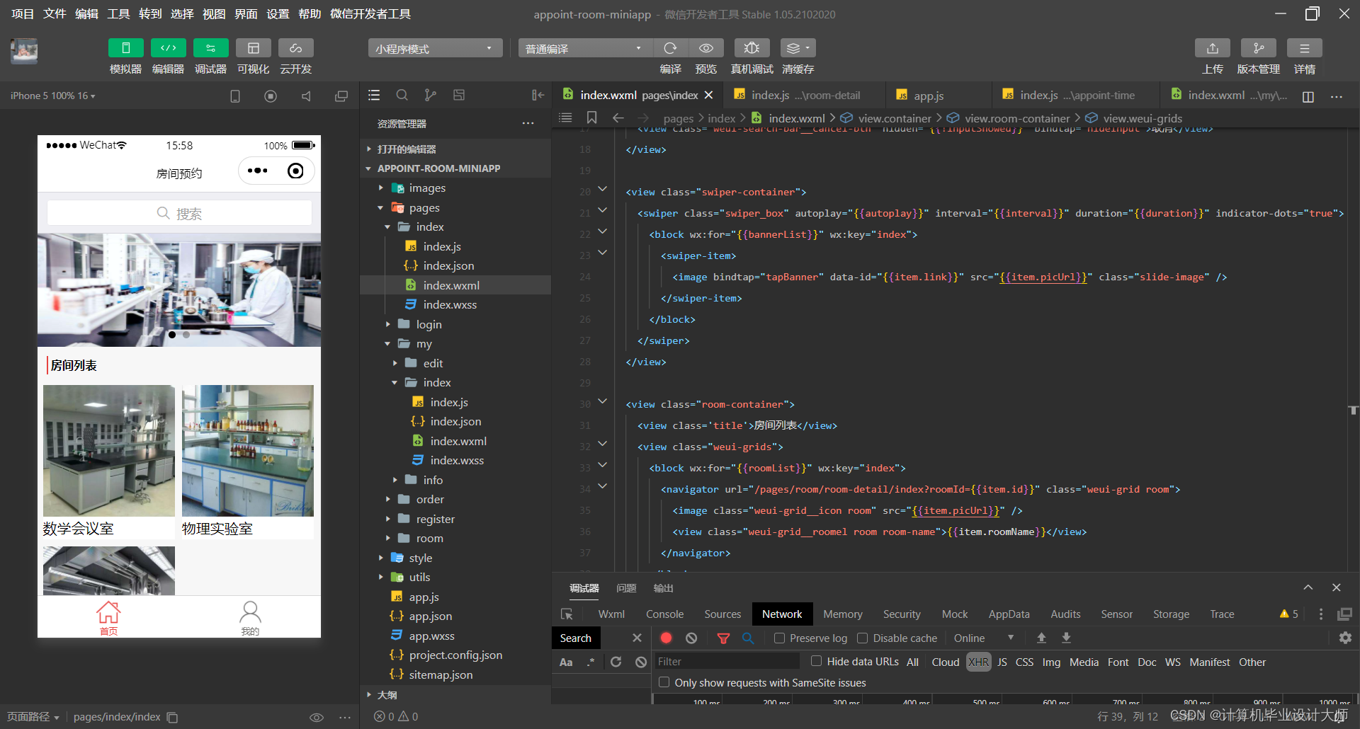
Task: Clear cache via the 清缓存 icon
Action: pos(798,48)
